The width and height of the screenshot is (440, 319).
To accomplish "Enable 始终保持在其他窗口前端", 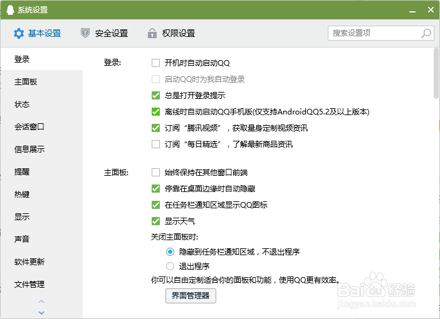I will point(155,172).
